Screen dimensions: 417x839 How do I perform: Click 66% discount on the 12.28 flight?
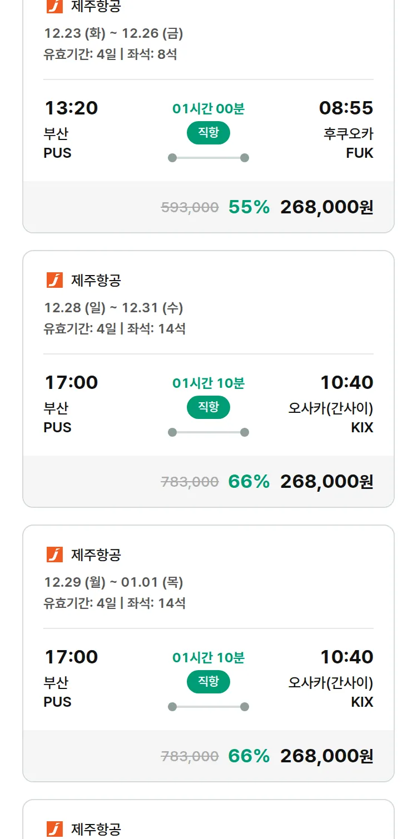point(249,482)
